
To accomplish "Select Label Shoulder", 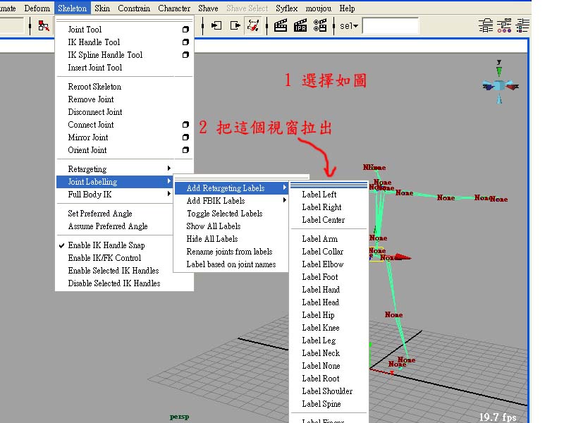I will [327, 391].
